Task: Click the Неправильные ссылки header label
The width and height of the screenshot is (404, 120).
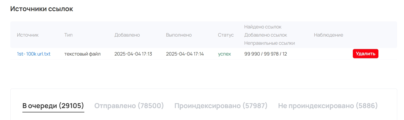Action: pyautogui.click(x=270, y=43)
